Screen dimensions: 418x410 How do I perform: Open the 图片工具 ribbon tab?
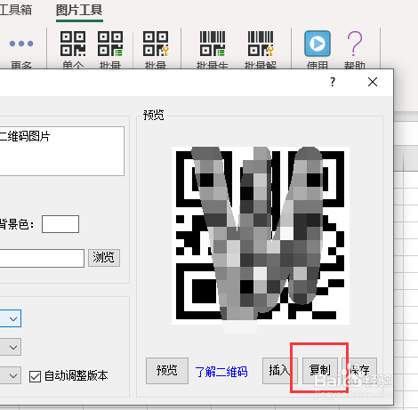[x=79, y=11]
